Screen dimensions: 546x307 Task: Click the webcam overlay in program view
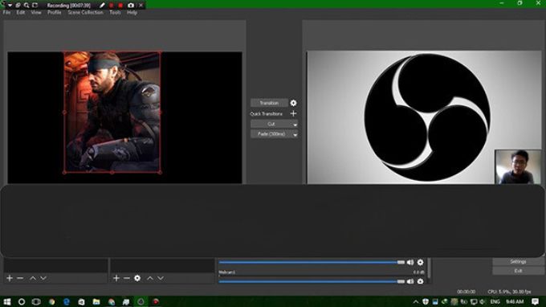click(518, 167)
